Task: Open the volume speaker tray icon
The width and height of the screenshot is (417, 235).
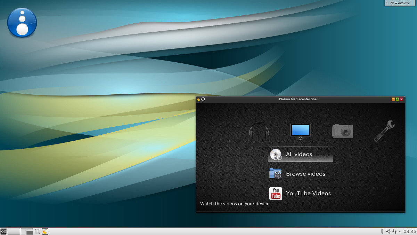Action: coord(388,231)
